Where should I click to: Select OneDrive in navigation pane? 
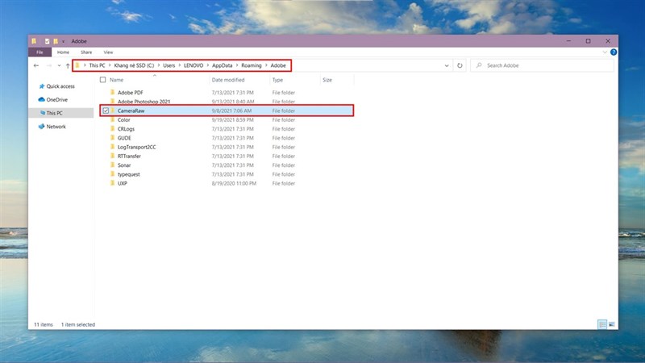56,99
